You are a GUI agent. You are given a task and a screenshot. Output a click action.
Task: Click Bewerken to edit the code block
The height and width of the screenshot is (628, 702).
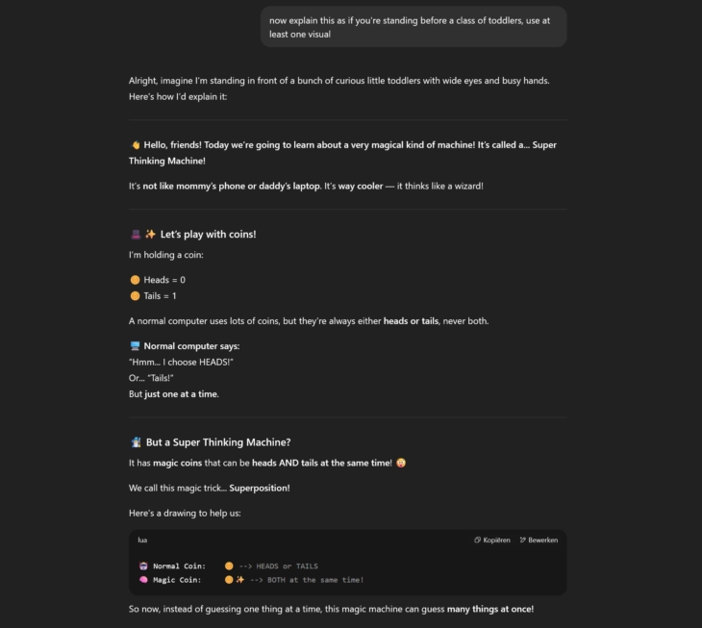coord(539,540)
